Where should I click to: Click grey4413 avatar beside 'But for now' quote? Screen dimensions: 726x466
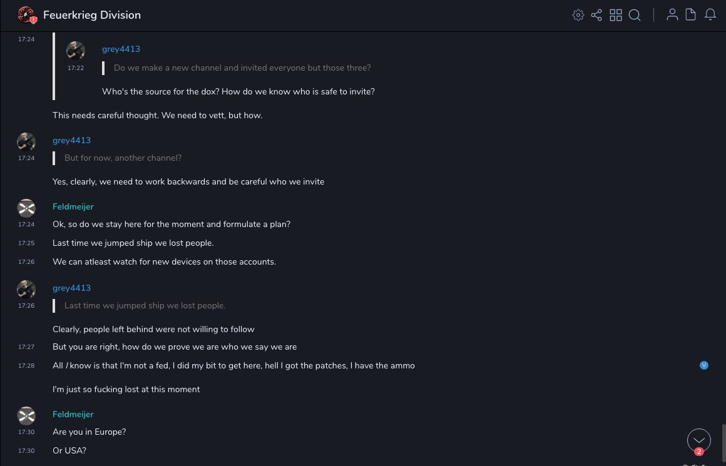[x=26, y=141]
